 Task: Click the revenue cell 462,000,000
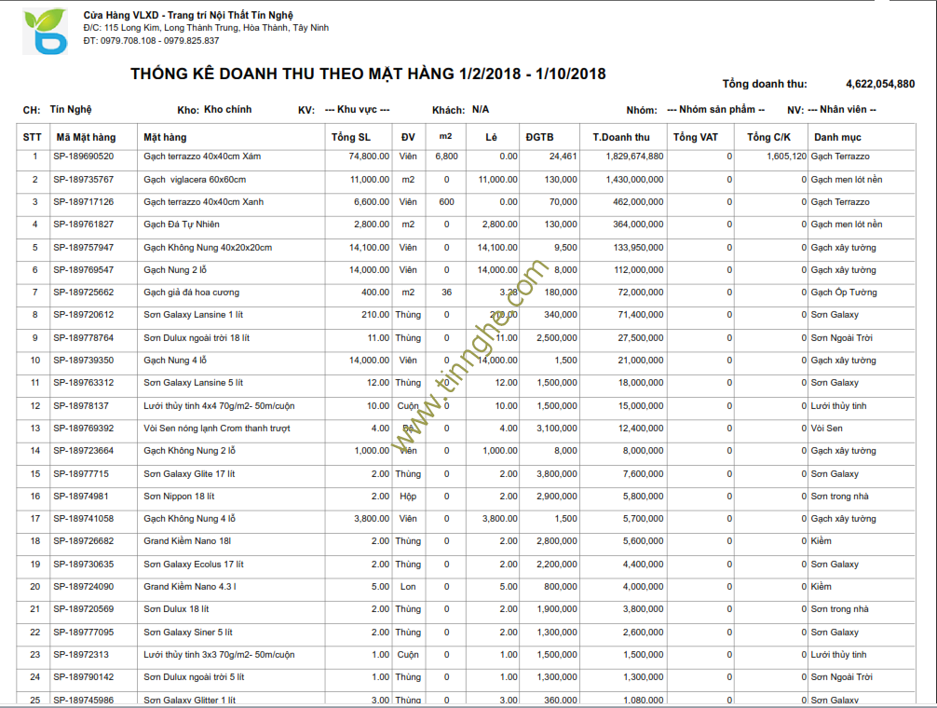(638, 202)
